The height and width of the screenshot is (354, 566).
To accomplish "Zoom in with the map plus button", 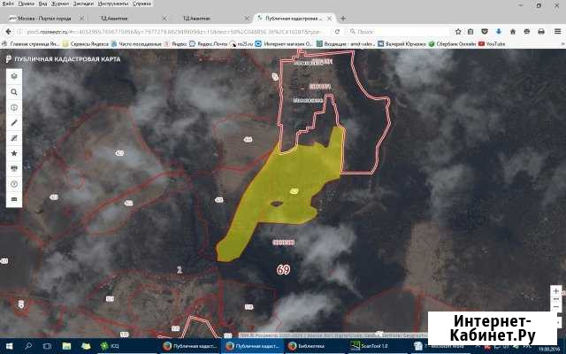I will (556, 291).
